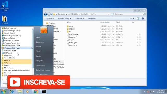This screenshot has height=94, width=167.
Task: Expand the Cakewalk folder in Start menu
Action: click(x=16, y=63)
